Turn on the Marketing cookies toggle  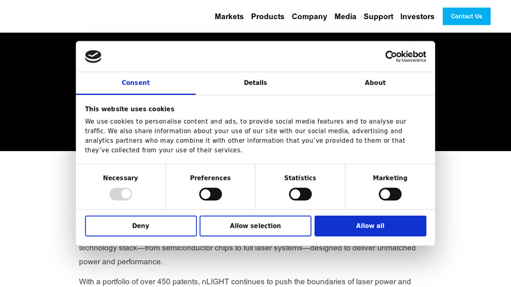(x=390, y=194)
